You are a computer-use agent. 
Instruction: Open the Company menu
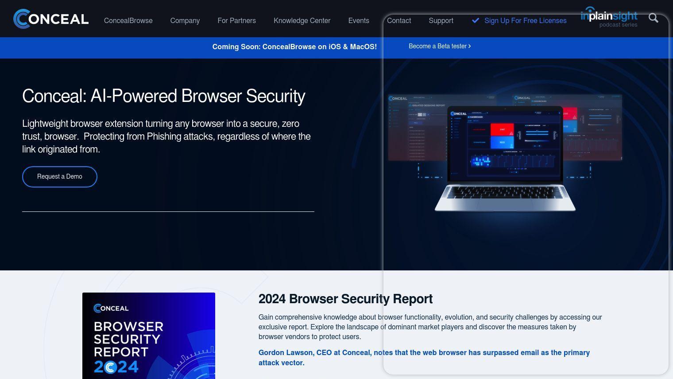click(185, 20)
